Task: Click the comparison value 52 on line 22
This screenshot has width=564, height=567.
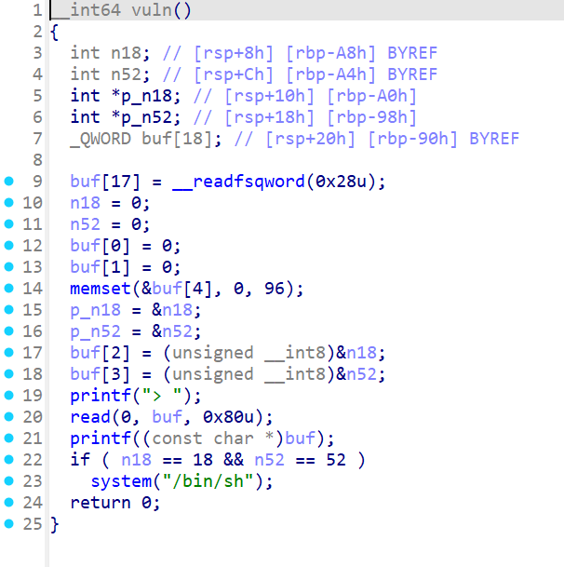Action: tap(336, 460)
